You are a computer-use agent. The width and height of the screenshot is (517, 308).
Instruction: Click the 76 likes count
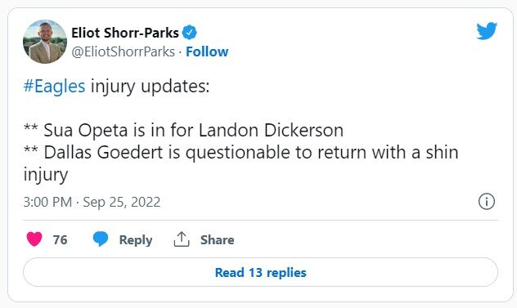(x=60, y=240)
